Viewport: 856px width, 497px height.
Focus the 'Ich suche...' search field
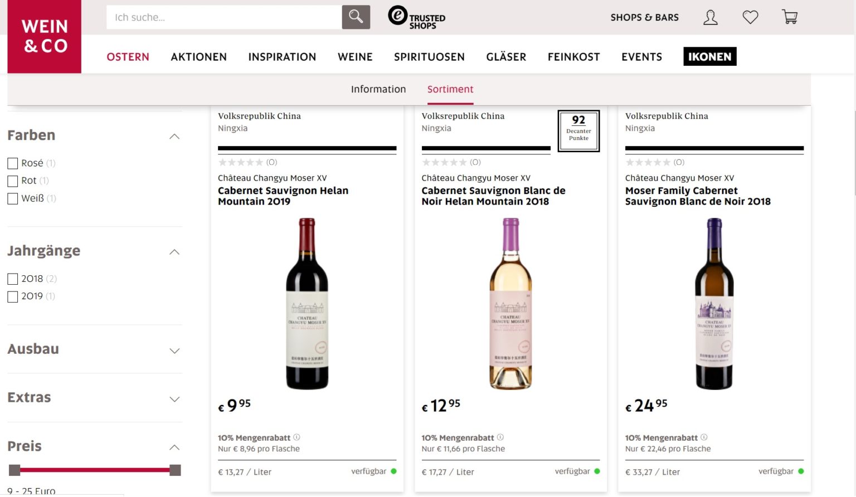[223, 17]
